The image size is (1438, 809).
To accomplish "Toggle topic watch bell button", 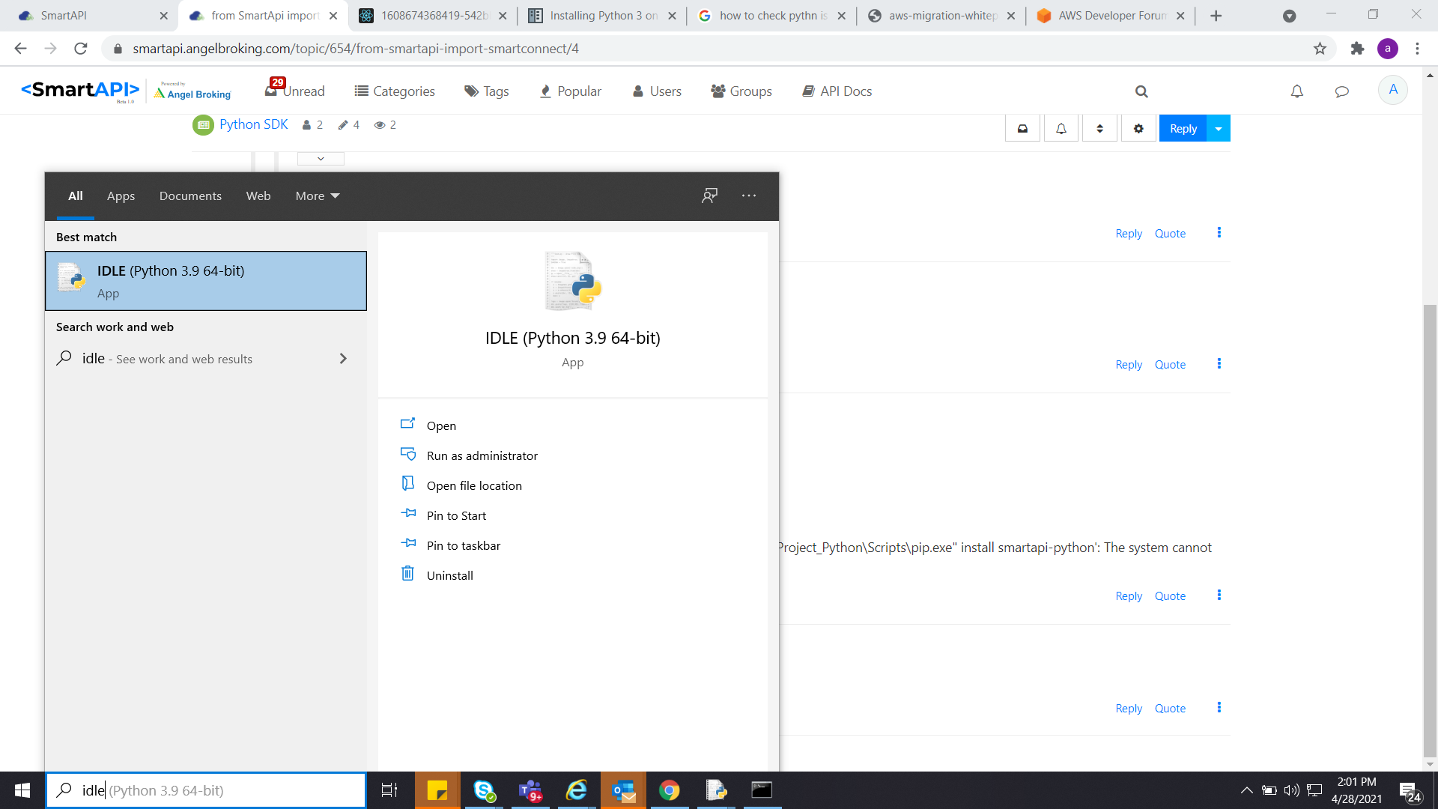I will click(x=1061, y=128).
